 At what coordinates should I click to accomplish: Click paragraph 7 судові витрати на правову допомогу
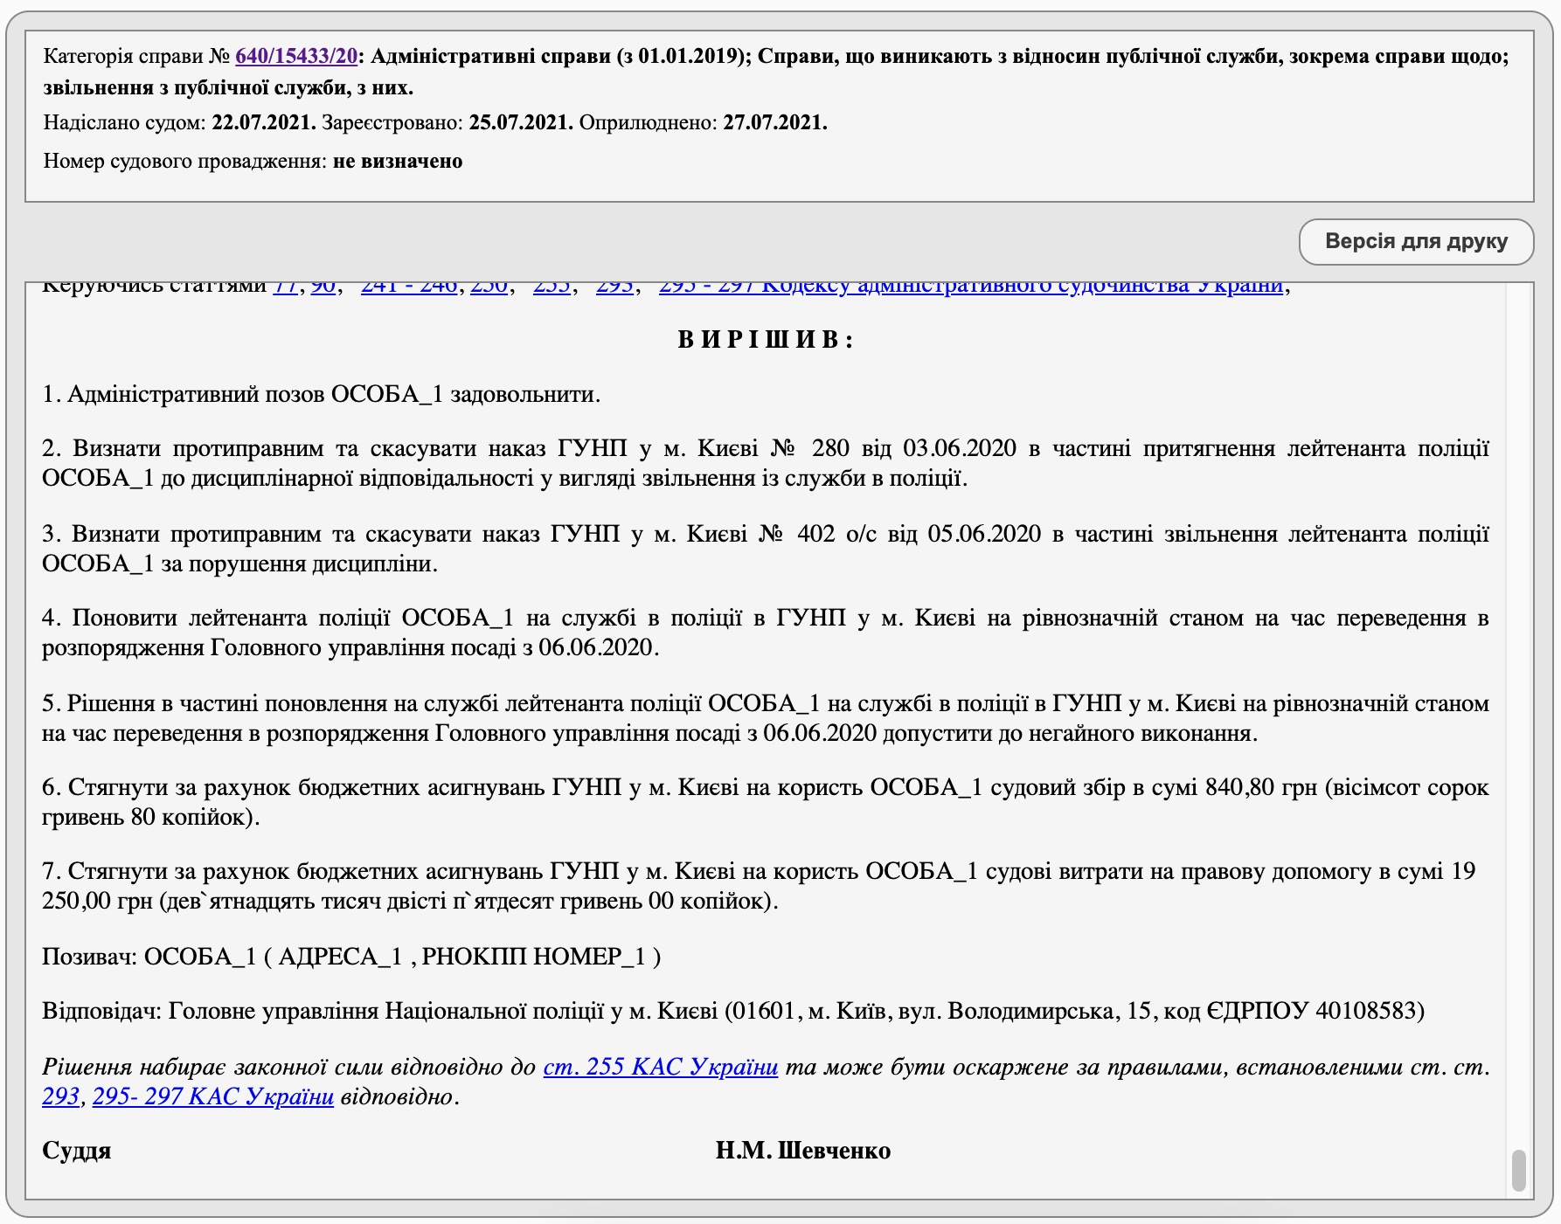pos(759,886)
